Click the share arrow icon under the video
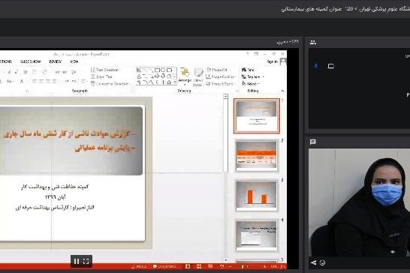 (313, 262)
